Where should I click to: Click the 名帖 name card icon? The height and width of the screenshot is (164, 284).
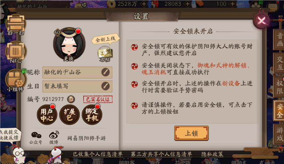point(105,54)
